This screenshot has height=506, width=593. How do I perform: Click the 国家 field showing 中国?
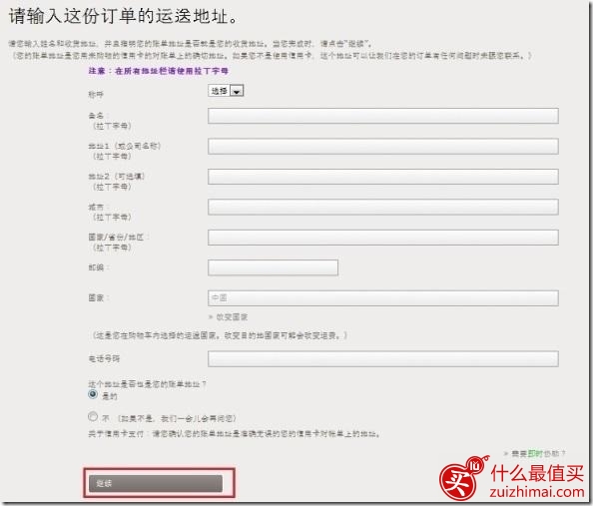pyautogui.click(x=383, y=298)
